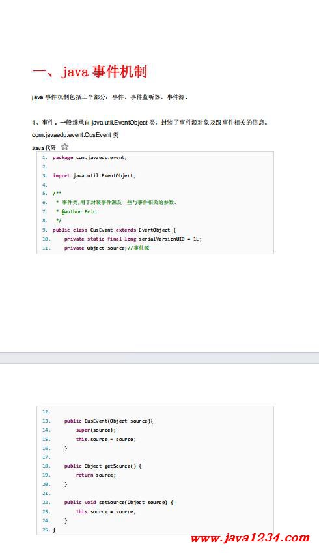319x553 pixels.
Task: Click the @author Eric comment line
Action: click(76, 211)
